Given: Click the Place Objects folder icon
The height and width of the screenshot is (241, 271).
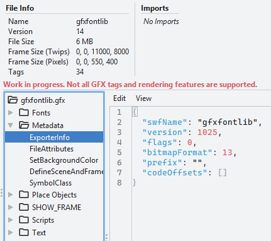Looking at the screenshot, I should 24,195.
